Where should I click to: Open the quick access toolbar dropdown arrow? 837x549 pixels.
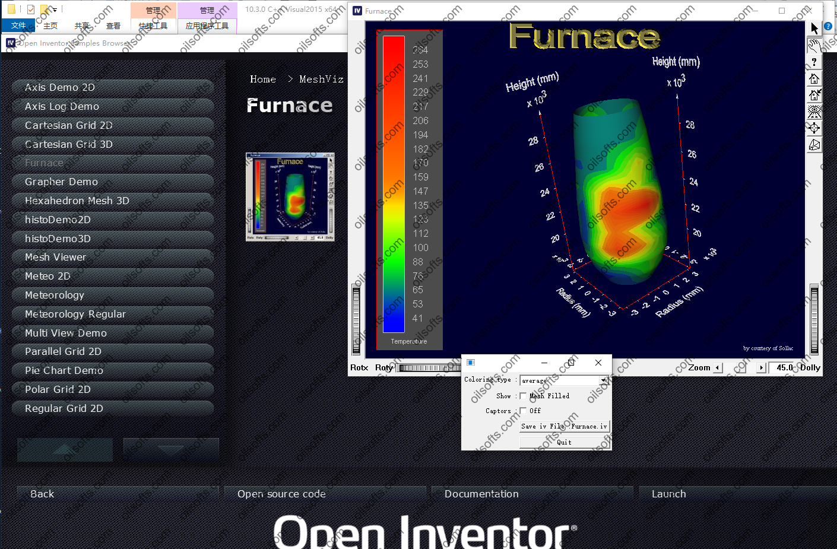point(55,10)
